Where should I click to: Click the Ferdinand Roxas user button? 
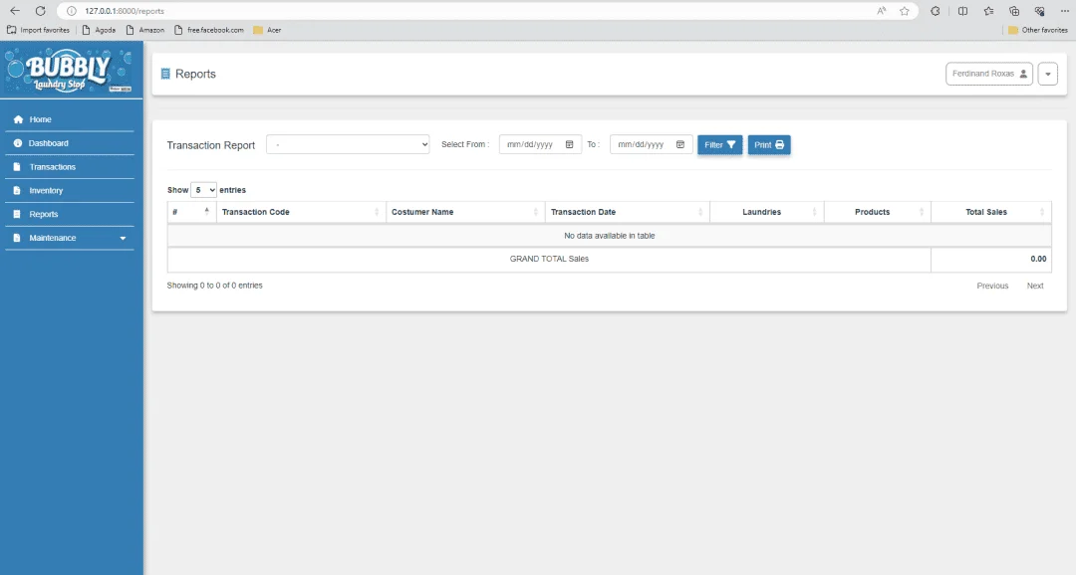[x=989, y=74]
